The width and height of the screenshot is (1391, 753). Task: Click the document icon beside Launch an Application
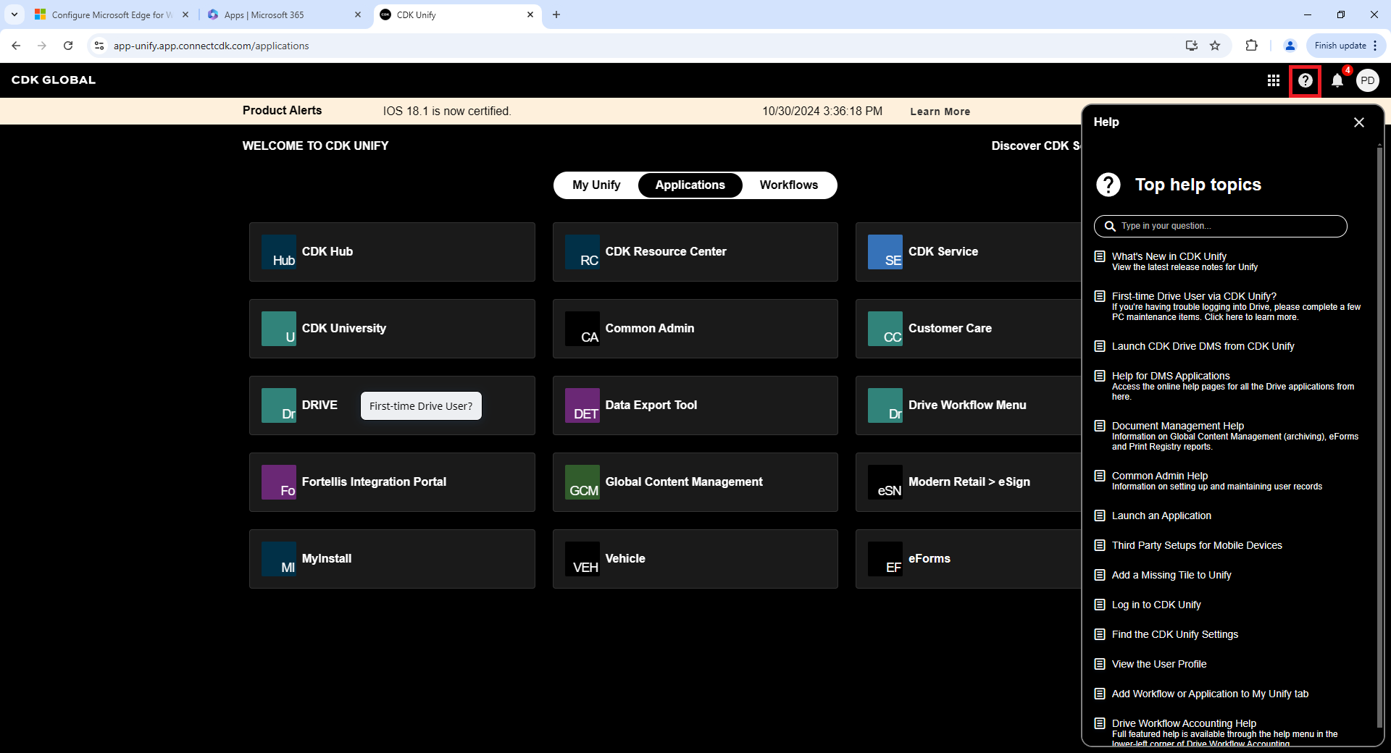(x=1100, y=516)
